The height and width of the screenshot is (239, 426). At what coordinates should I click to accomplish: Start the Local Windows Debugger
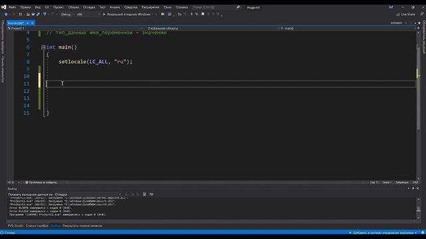coord(126,15)
